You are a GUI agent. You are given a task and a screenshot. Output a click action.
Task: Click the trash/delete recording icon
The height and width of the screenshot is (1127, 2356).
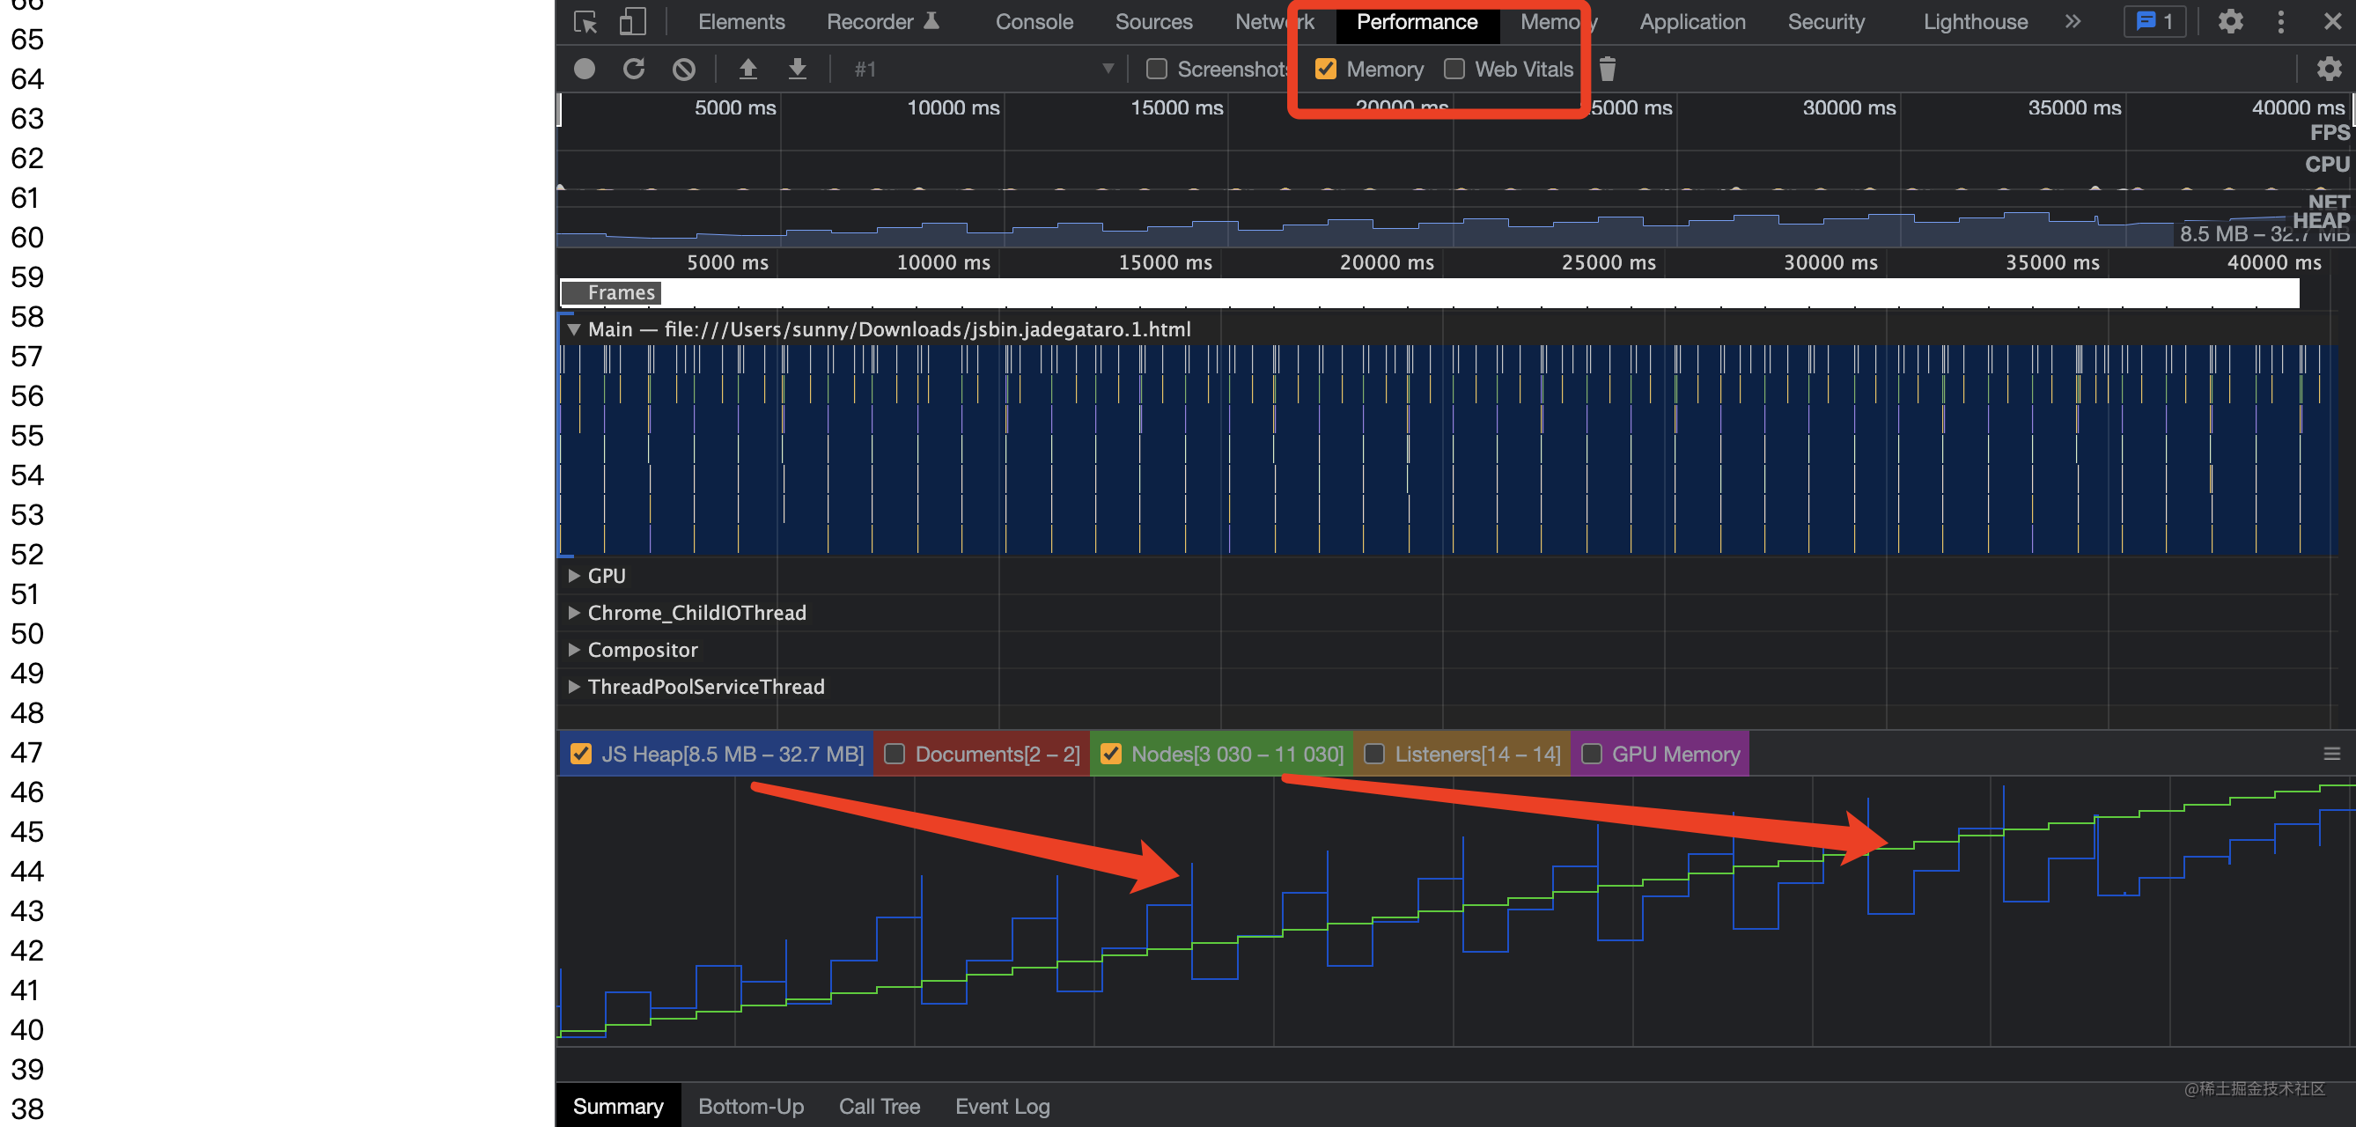[1608, 70]
